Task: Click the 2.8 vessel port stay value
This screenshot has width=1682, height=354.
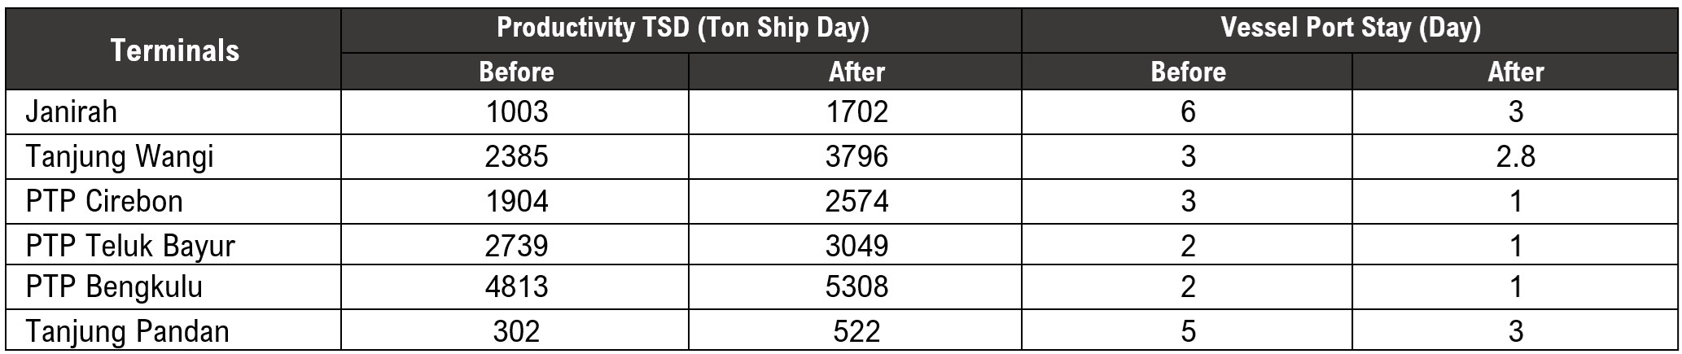Action: coord(1515,156)
